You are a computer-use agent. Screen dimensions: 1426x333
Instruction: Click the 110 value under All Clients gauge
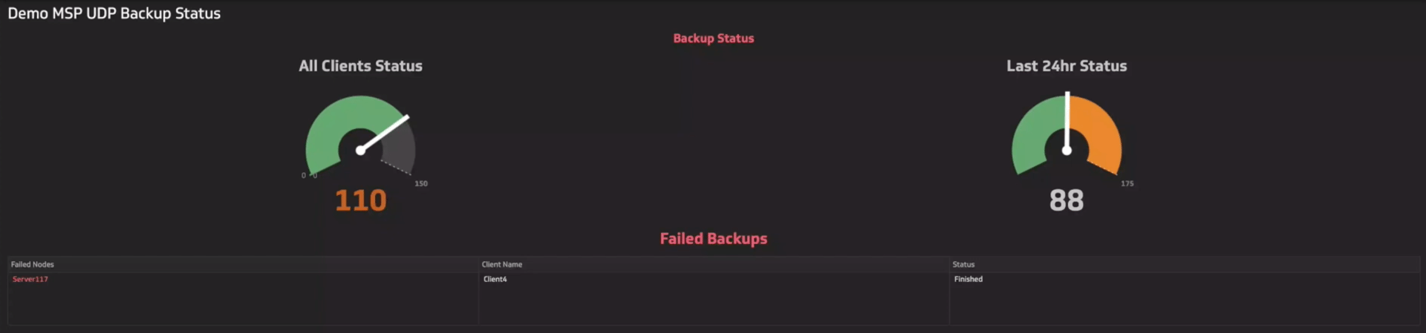(360, 200)
